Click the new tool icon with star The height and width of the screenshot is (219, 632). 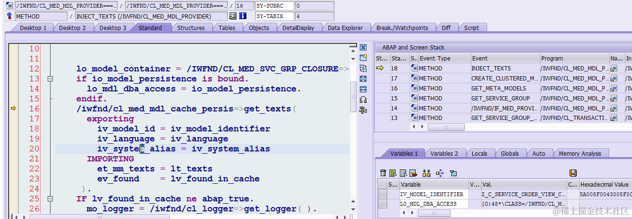point(363,58)
